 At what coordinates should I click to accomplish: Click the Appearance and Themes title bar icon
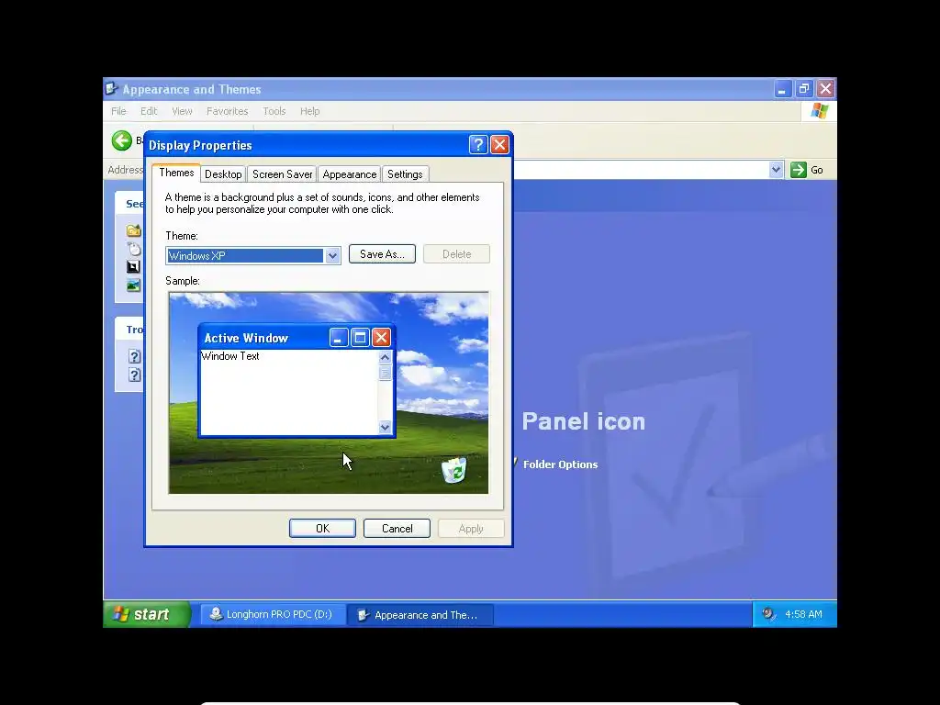(111, 89)
